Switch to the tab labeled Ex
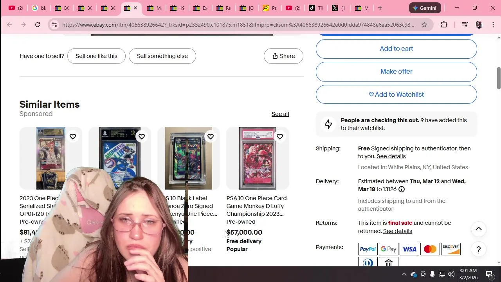Screen dimensions: 501x282 pos(200,8)
